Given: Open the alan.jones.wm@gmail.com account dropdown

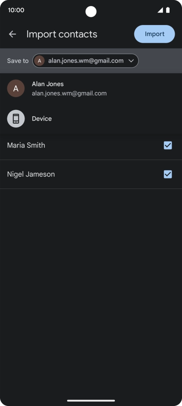Looking at the screenshot, I should point(85,61).
